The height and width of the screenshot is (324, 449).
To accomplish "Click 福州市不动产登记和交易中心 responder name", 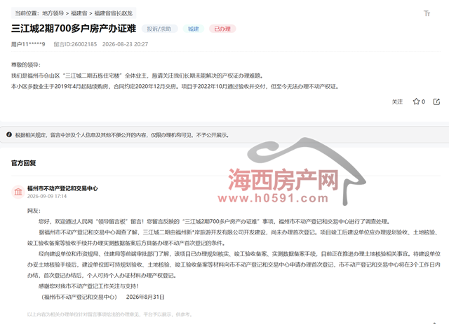I will (62, 188).
